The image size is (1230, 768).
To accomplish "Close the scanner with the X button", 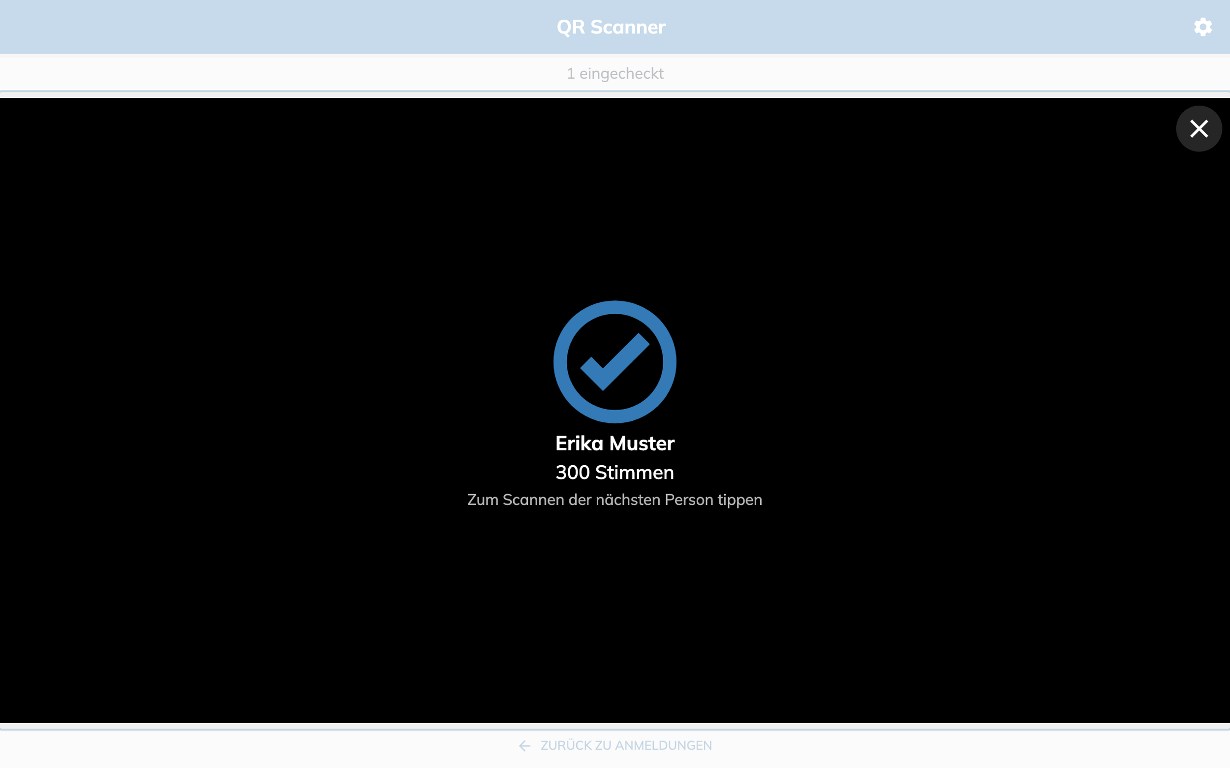I will (x=1199, y=128).
